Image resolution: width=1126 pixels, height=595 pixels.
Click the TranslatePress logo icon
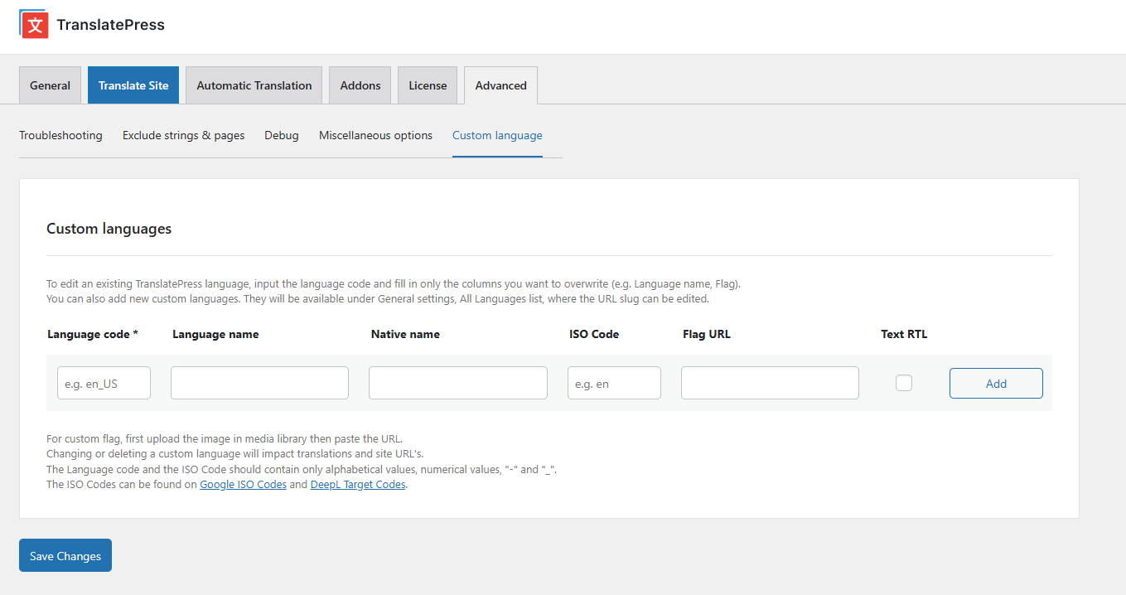[x=34, y=24]
